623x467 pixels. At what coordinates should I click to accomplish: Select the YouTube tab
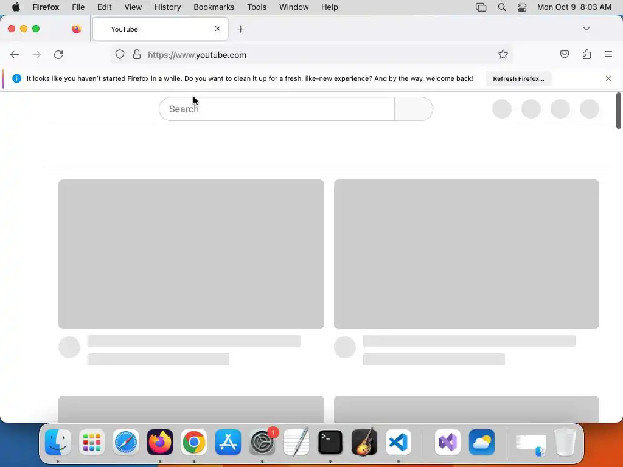pos(160,29)
